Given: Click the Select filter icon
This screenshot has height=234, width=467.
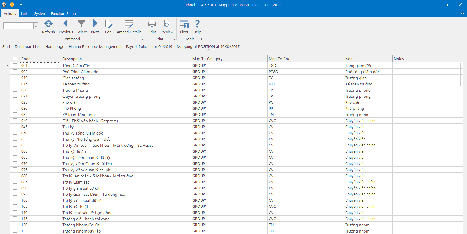Looking at the screenshot, I should [81, 24].
